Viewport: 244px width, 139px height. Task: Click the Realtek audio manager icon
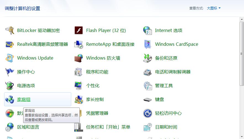click(x=10, y=44)
